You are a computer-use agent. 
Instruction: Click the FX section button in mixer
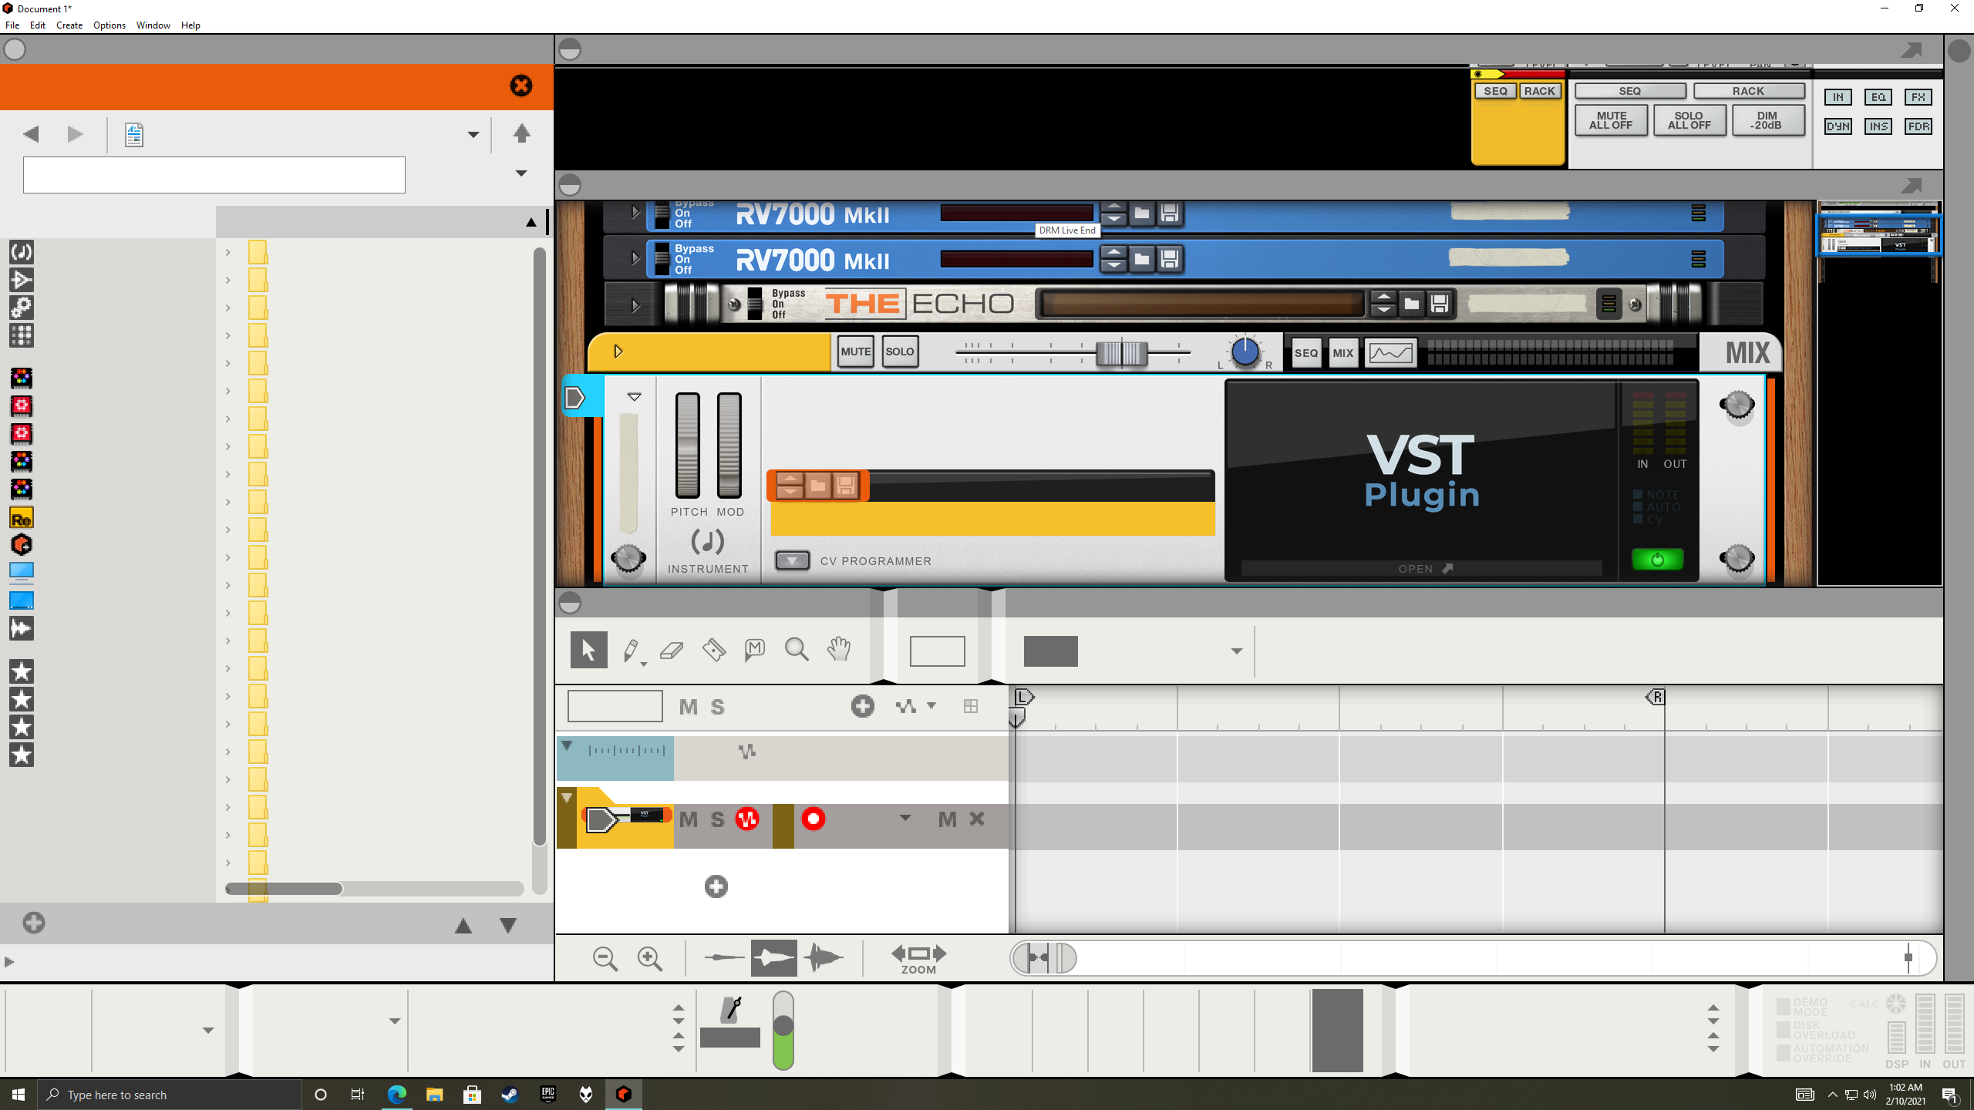[1918, 97]
